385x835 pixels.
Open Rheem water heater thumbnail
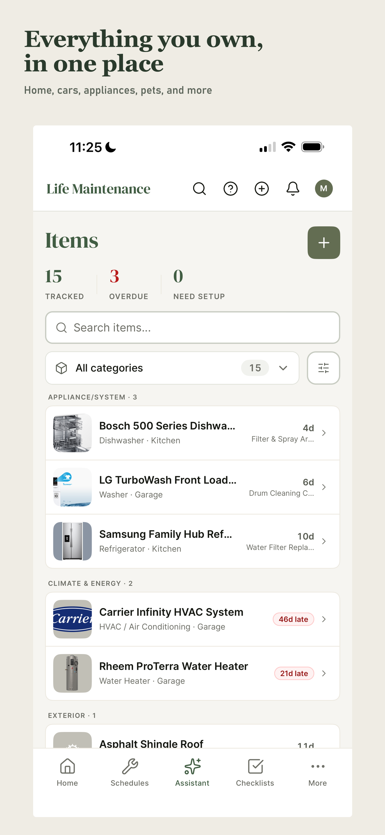pyautogui.click(x=72, y=673)
